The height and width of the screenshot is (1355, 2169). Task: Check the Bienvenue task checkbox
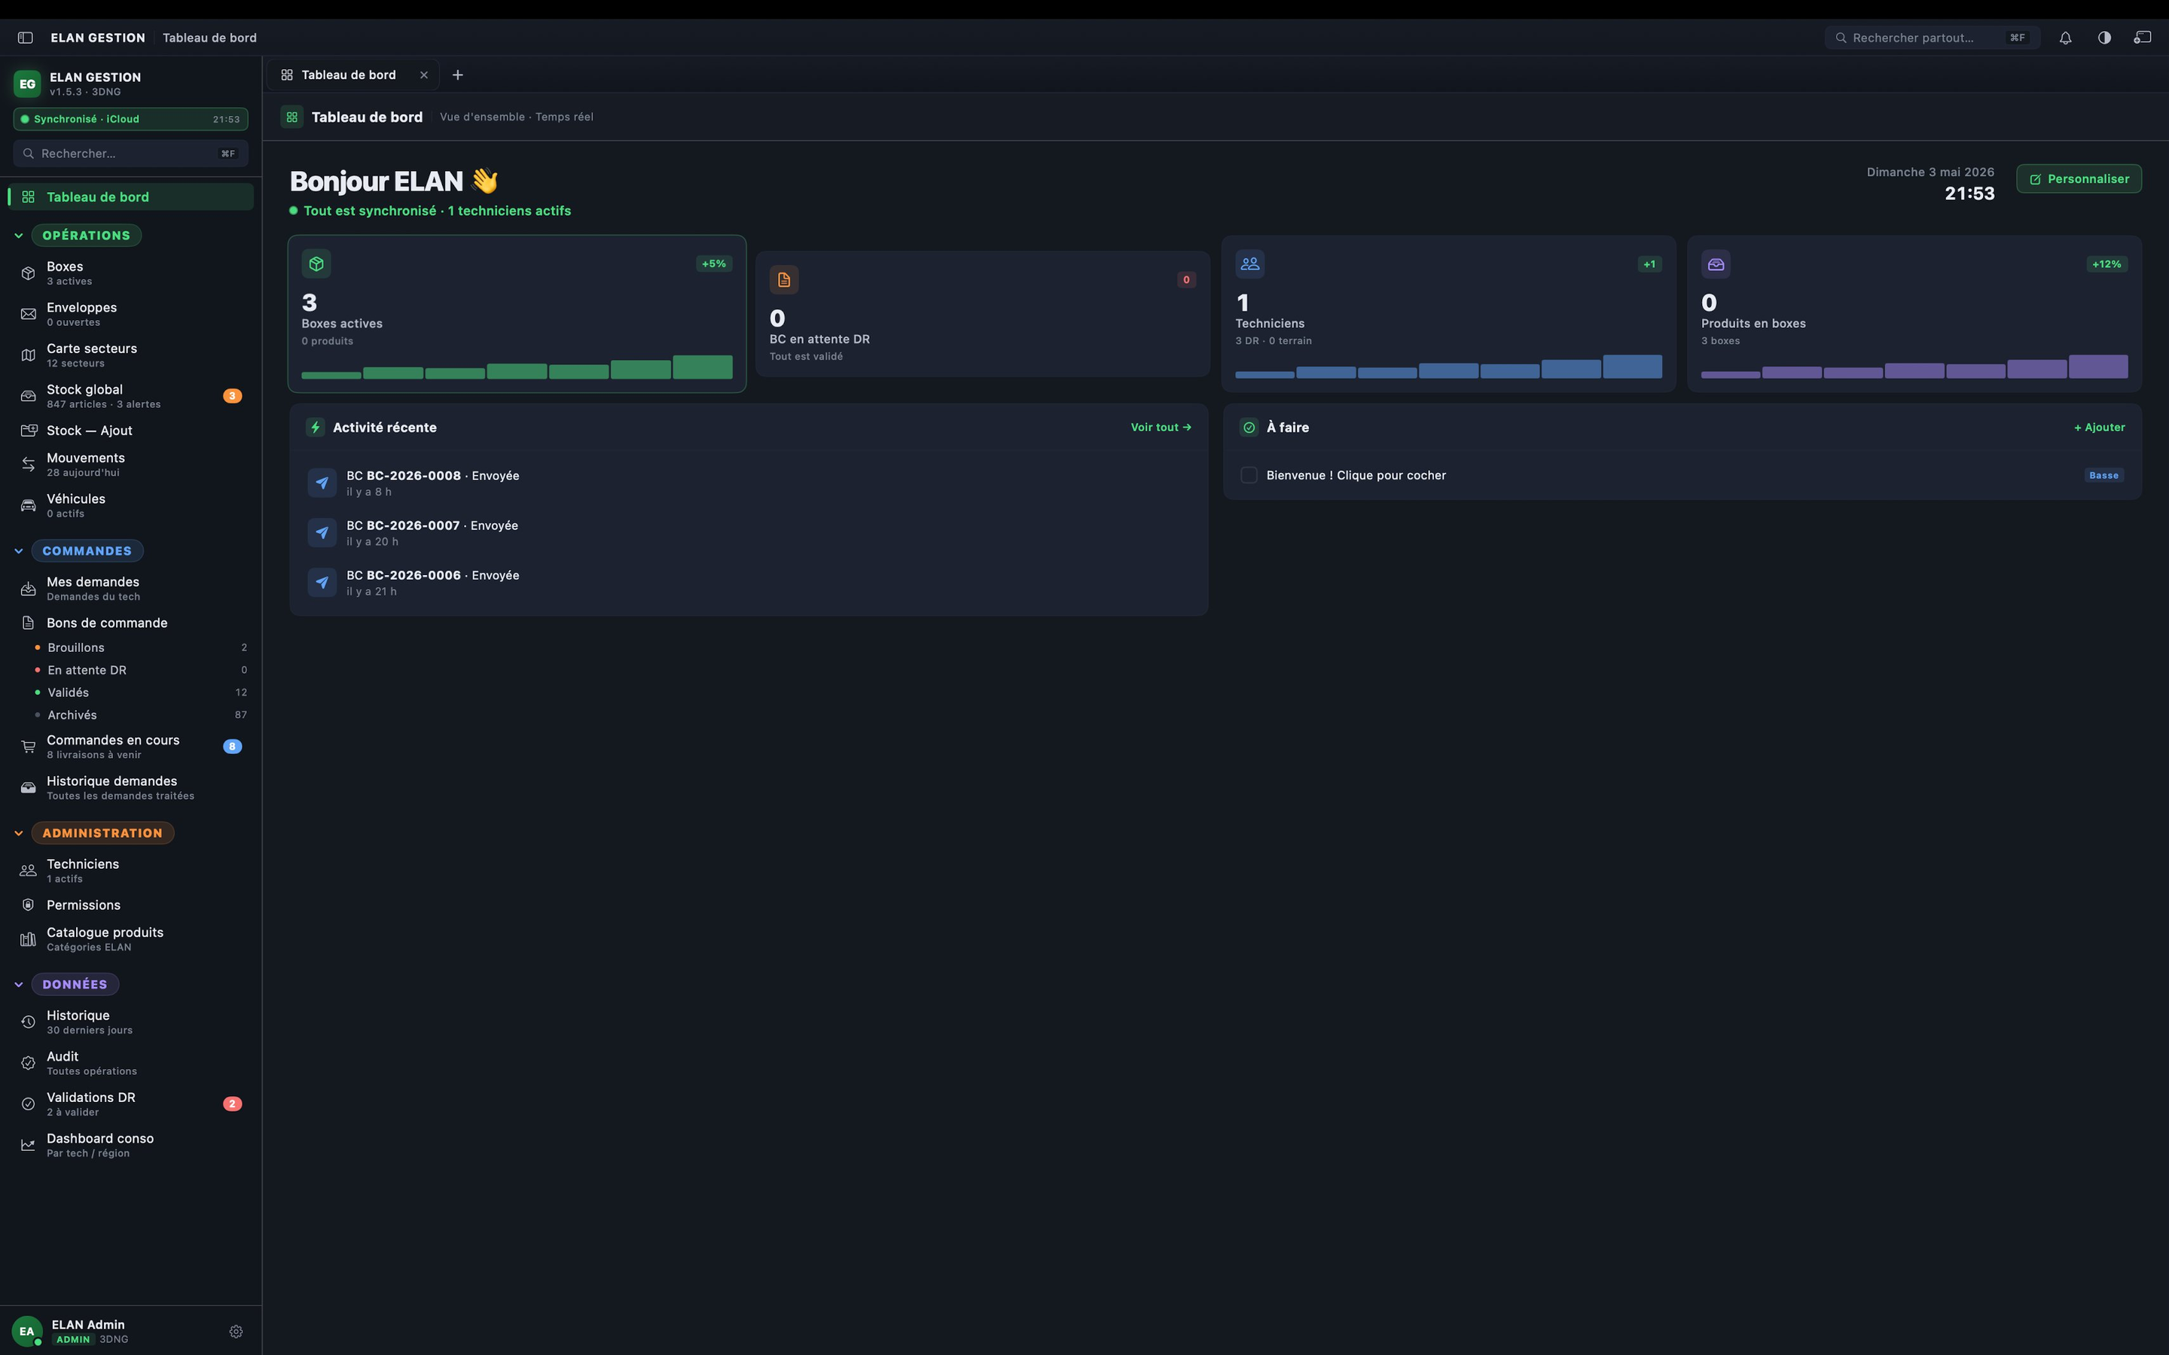(x=1249, y=475)
